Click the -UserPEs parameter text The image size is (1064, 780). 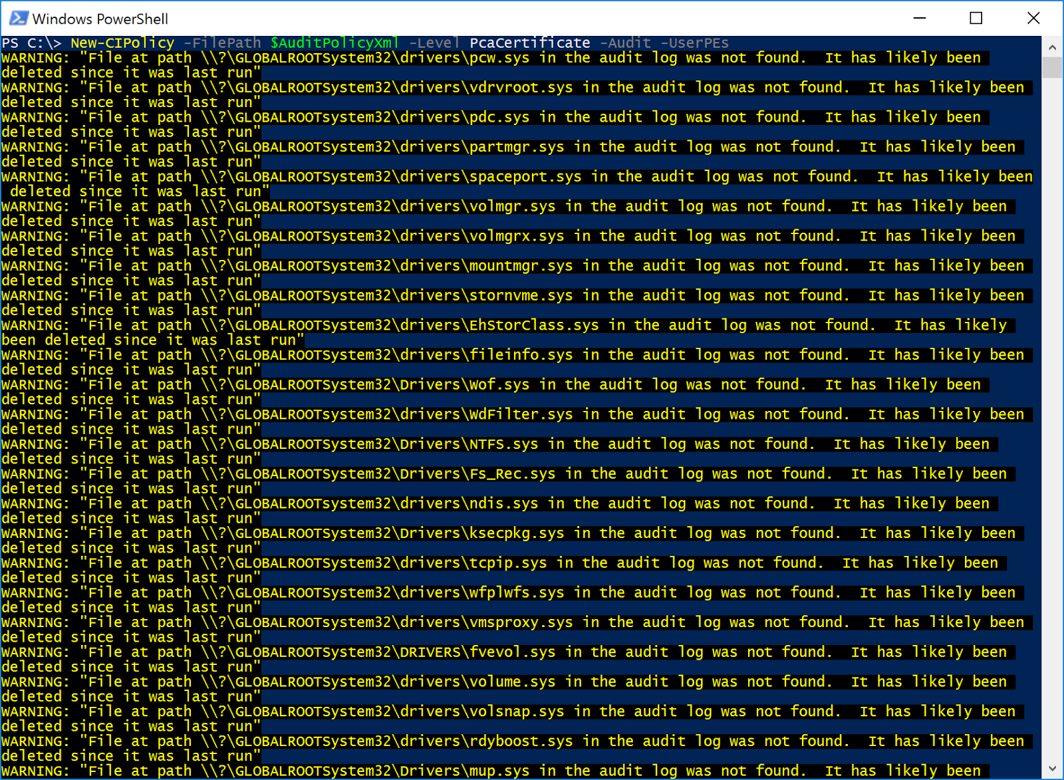694,43
